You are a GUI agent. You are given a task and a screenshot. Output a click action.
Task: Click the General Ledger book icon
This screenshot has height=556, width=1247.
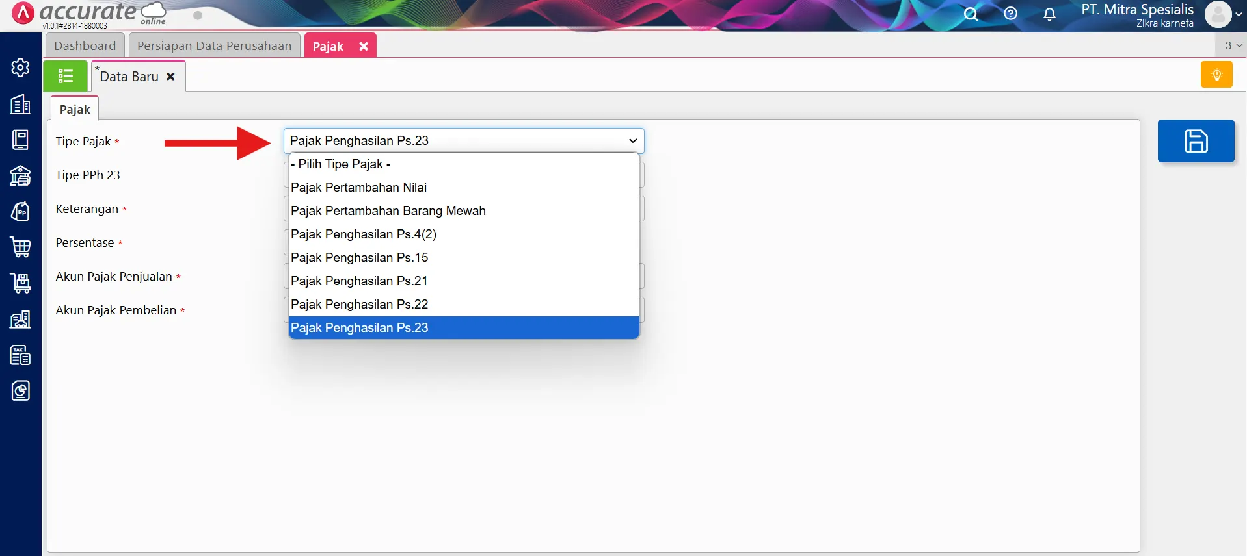click(20, 140)
